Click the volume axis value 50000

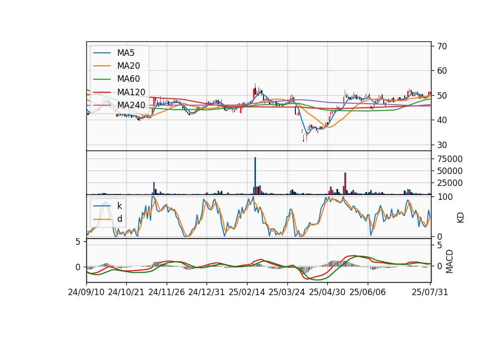[450, 171]
